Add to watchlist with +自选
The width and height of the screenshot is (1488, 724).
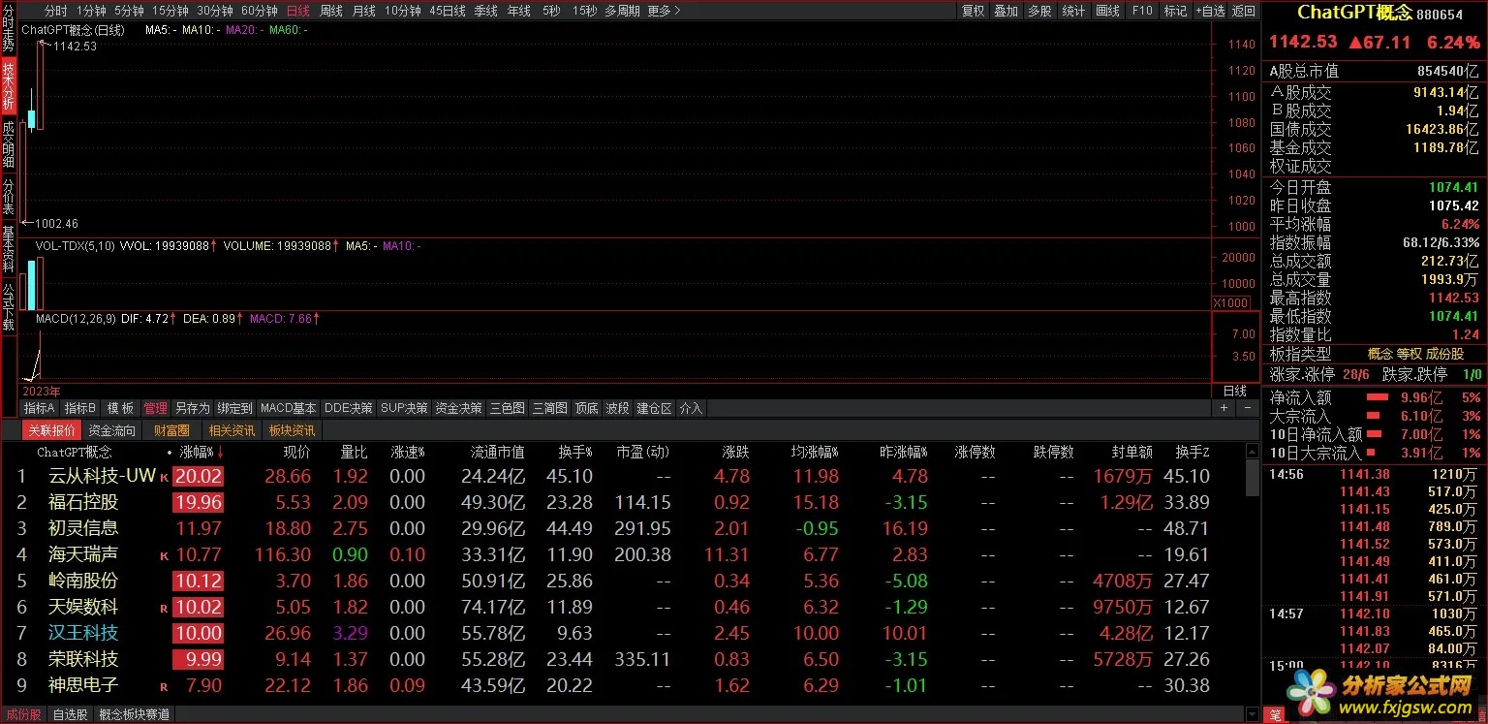(x=1210, y=11)
